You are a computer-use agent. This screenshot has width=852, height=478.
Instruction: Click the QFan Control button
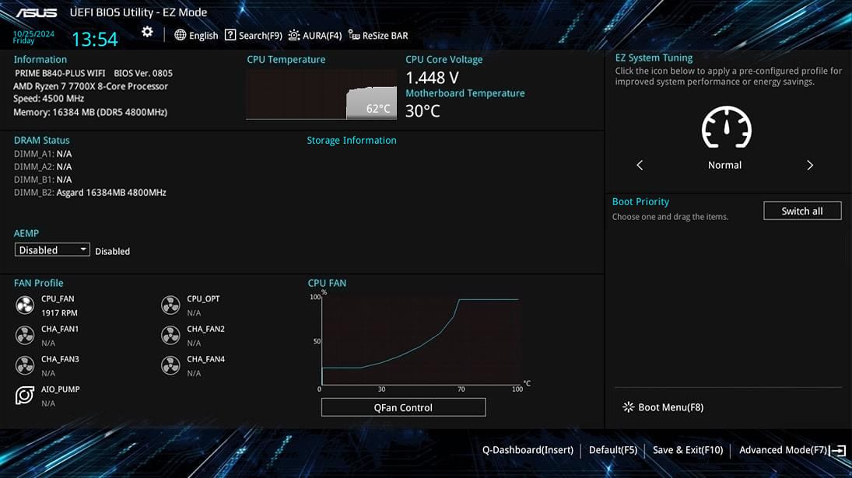403,407
